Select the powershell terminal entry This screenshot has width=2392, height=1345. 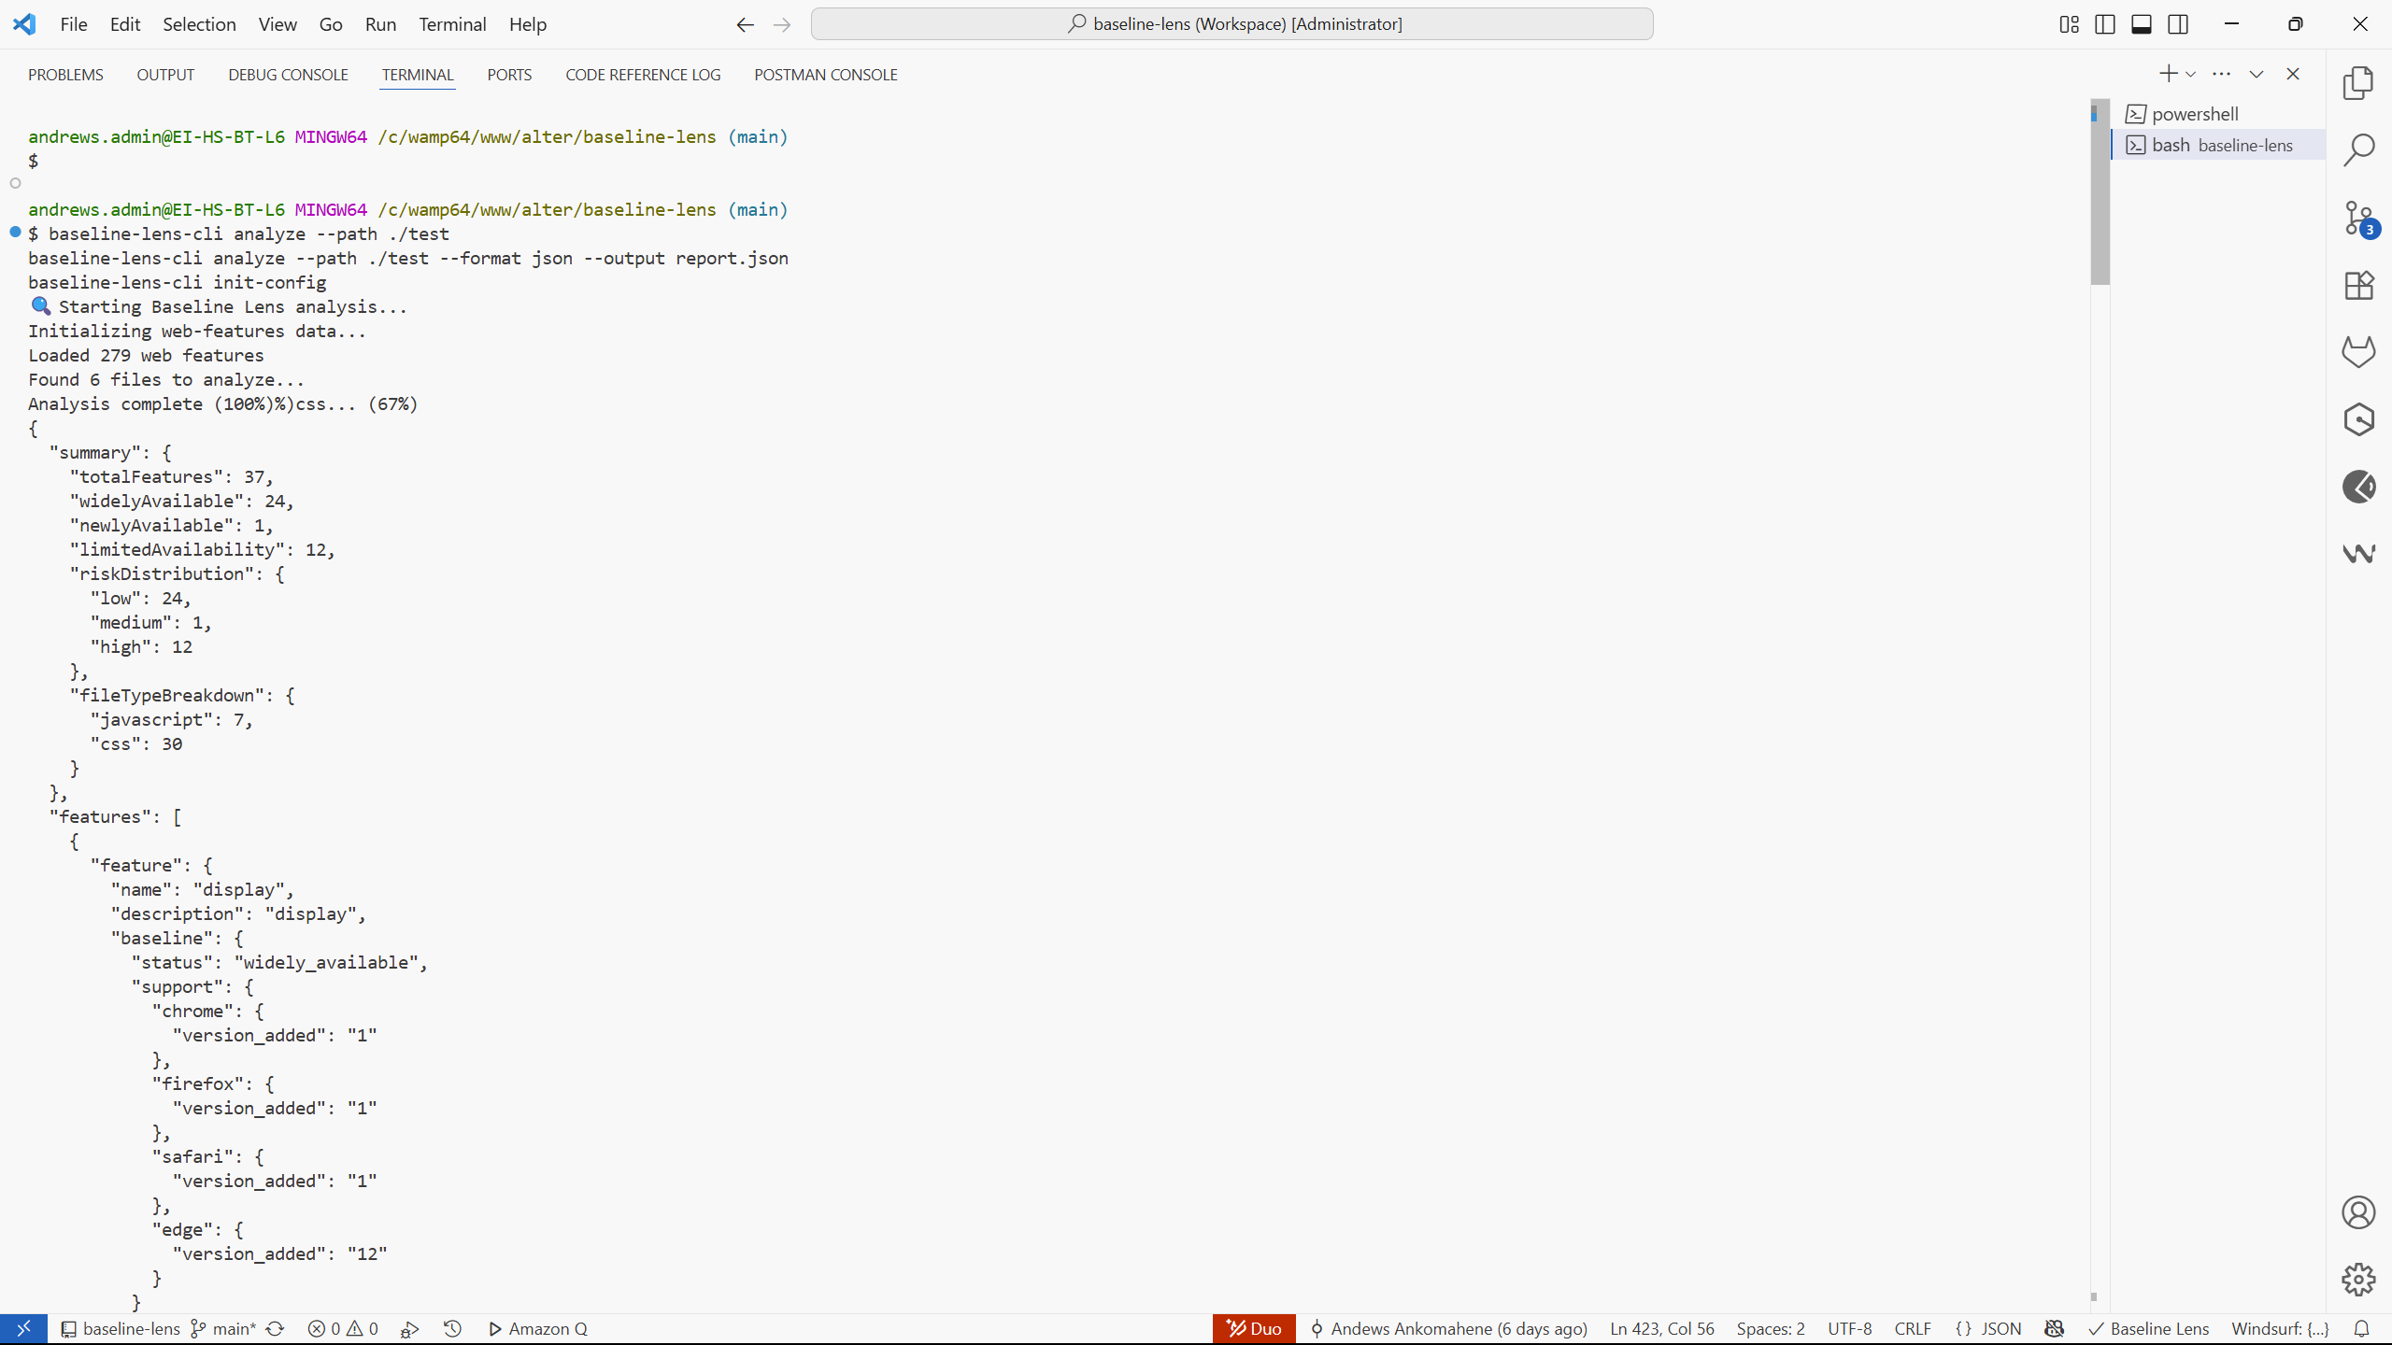(x=2194, y=114)
